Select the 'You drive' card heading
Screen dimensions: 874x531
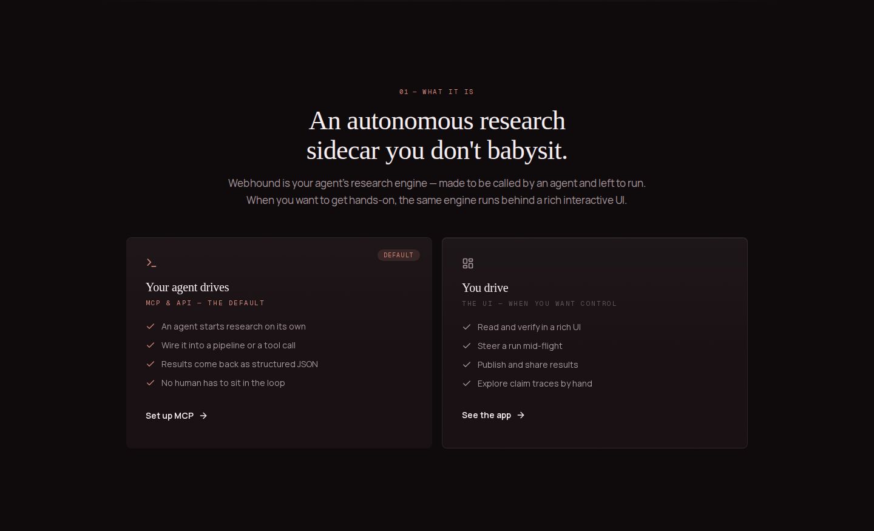pyautogui.click(x=485, y=288)
